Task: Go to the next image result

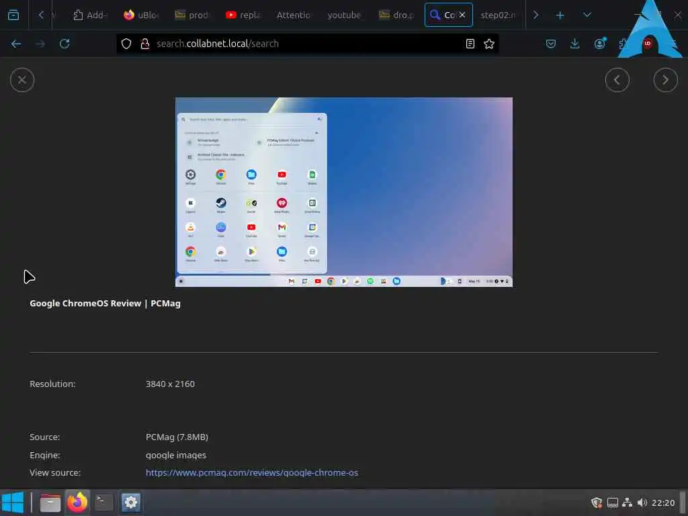Action: coord(665,80)
